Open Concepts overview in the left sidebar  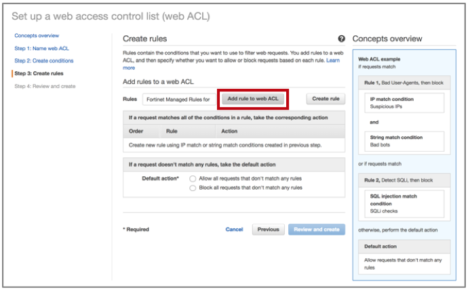coord(36,35)
